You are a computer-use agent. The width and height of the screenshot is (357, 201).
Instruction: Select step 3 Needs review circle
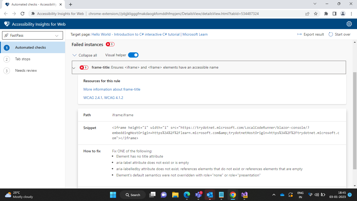coord(7,71)
